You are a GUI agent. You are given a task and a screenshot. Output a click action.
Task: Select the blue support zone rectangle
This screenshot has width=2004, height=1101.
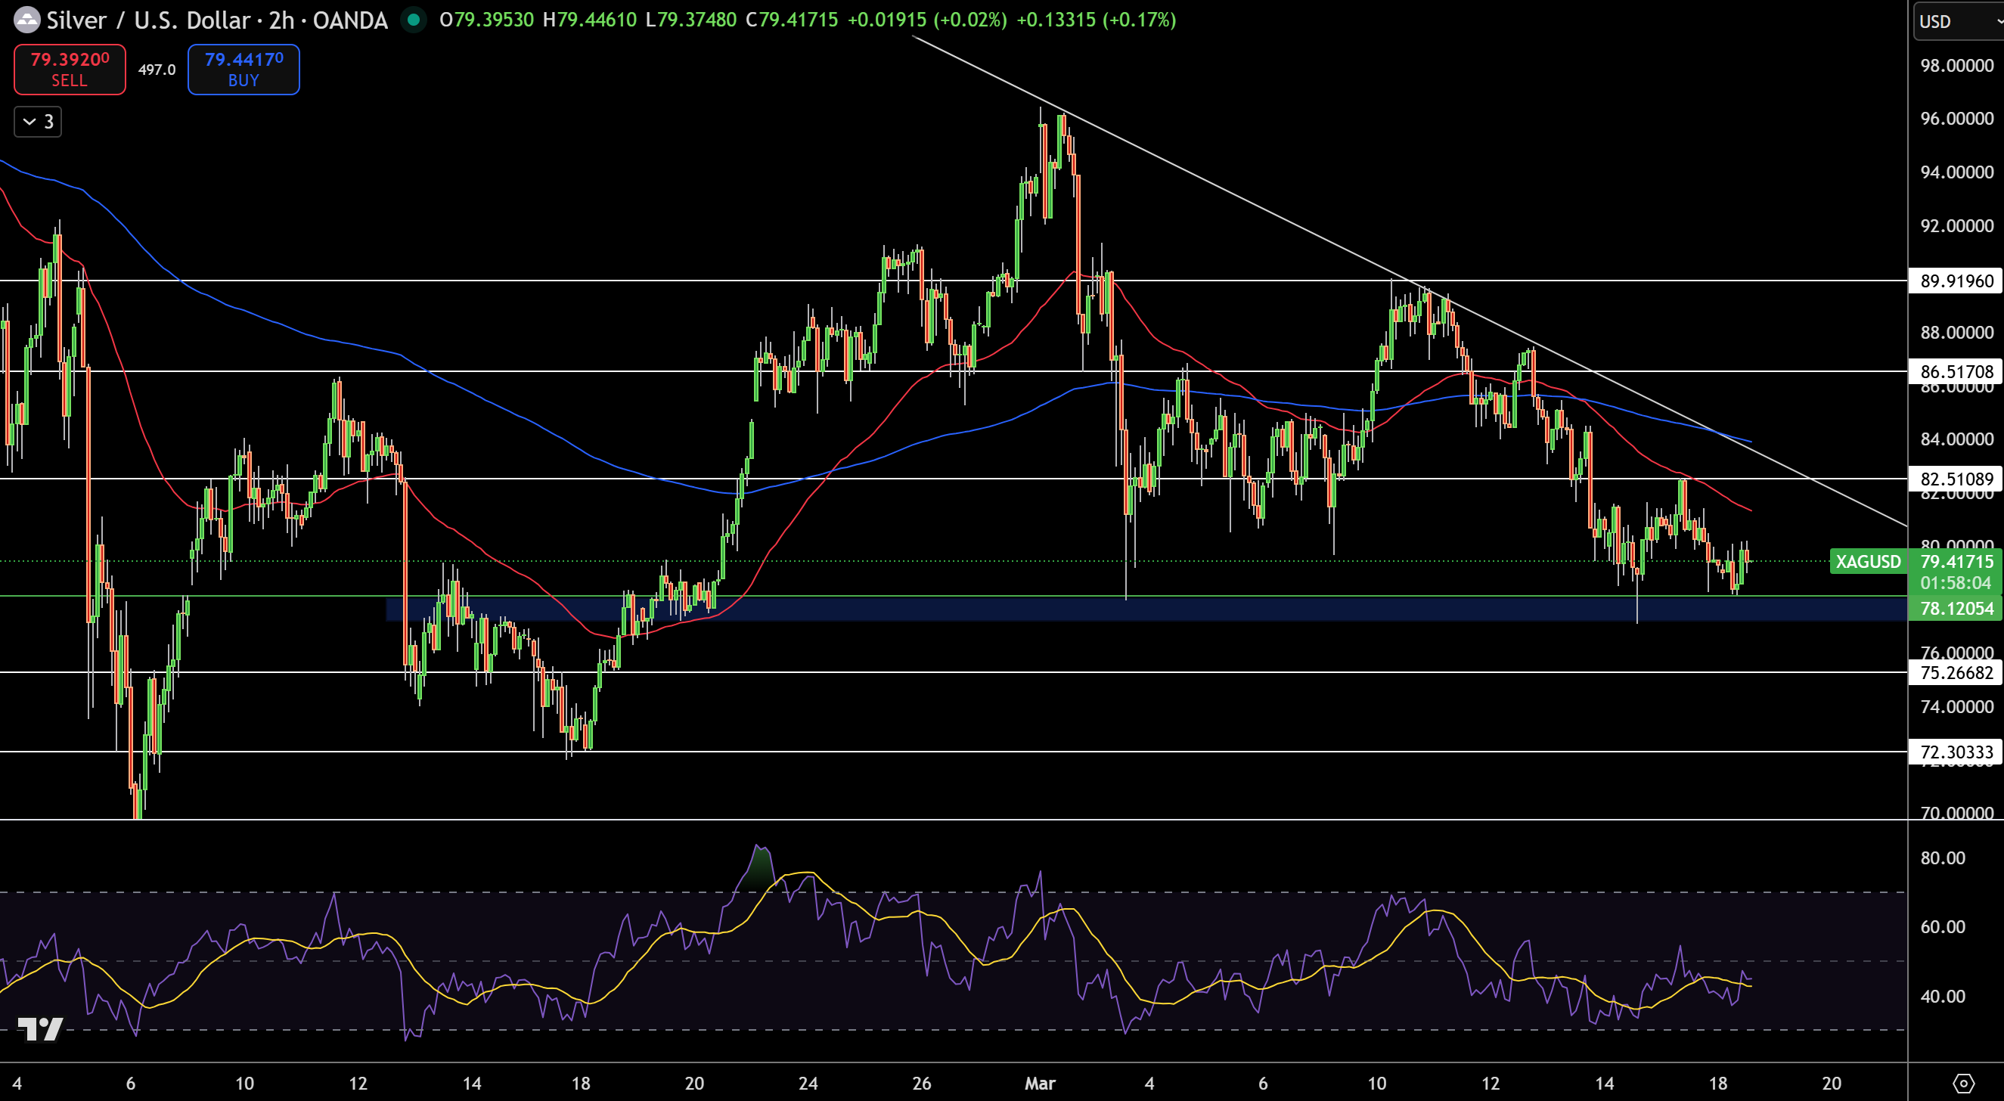click(1146, 609)
